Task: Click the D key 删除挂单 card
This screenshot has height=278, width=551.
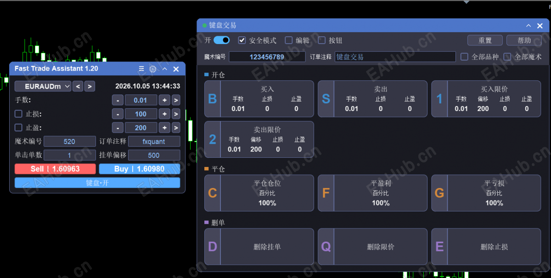Action: coord(259,247)
